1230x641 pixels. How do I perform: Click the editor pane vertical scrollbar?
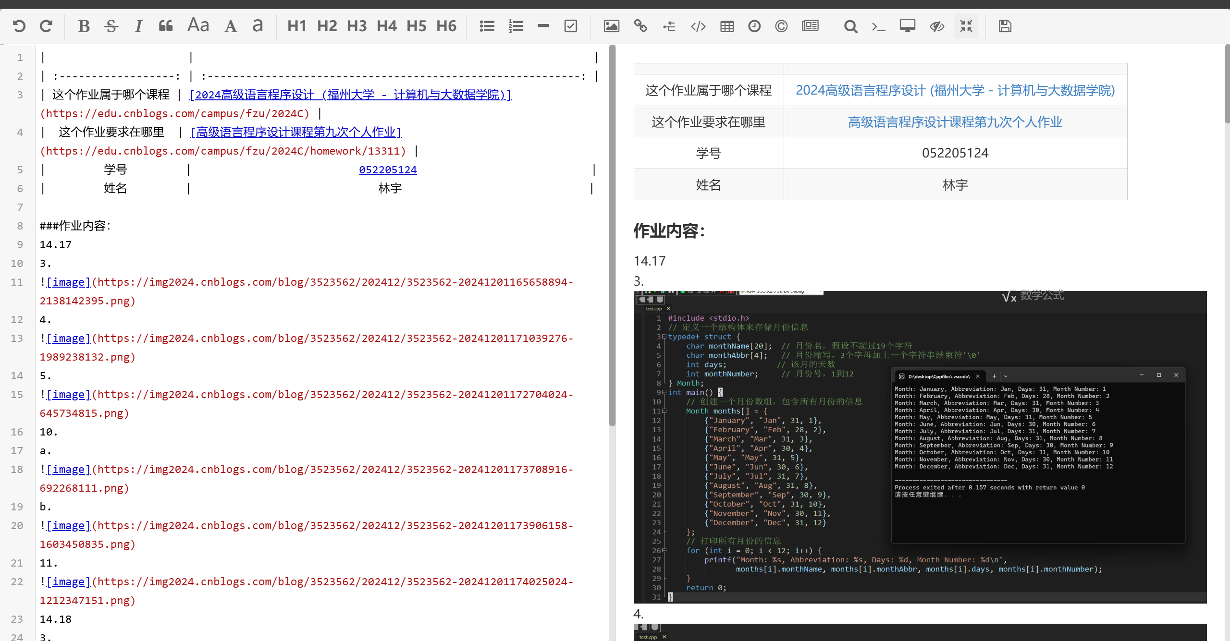coord(612,235)
